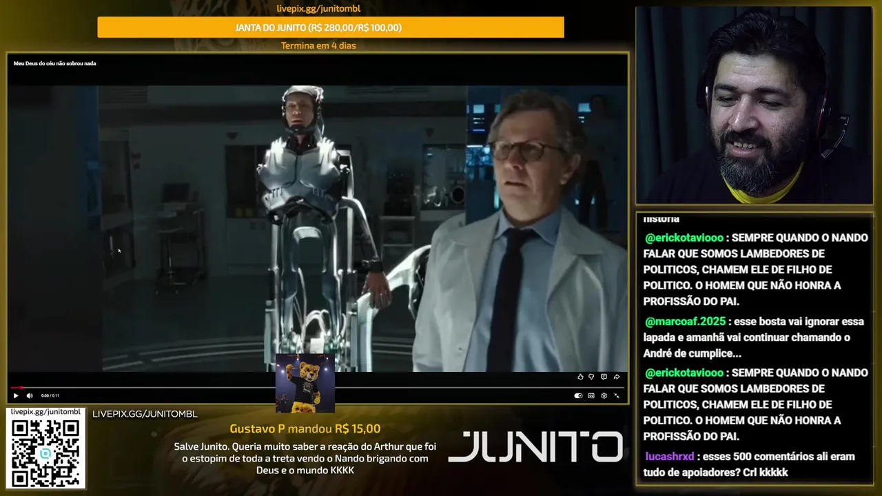This screenshot has height=496, width=882.
Task: Click the JANTA DO JUNITO donation goal bar
Action: [331, 28]
